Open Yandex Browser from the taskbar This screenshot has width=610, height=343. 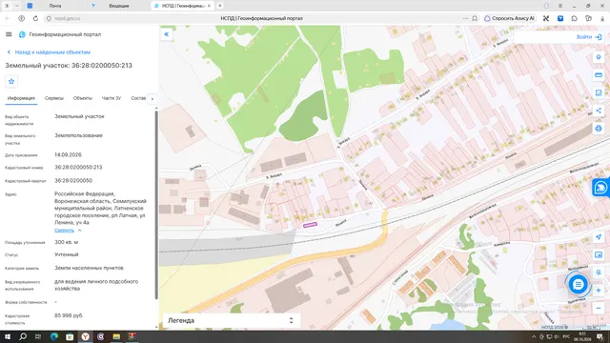click(85, 336)
